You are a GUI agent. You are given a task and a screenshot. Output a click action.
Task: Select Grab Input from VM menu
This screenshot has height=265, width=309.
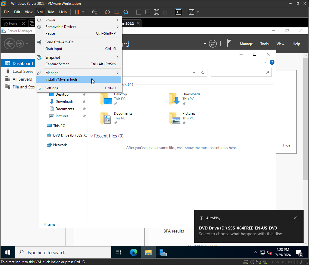(78, 49)
